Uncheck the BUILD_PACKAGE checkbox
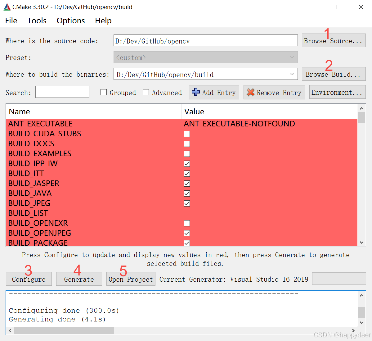The image size is (372, 341). pos(187,243)
